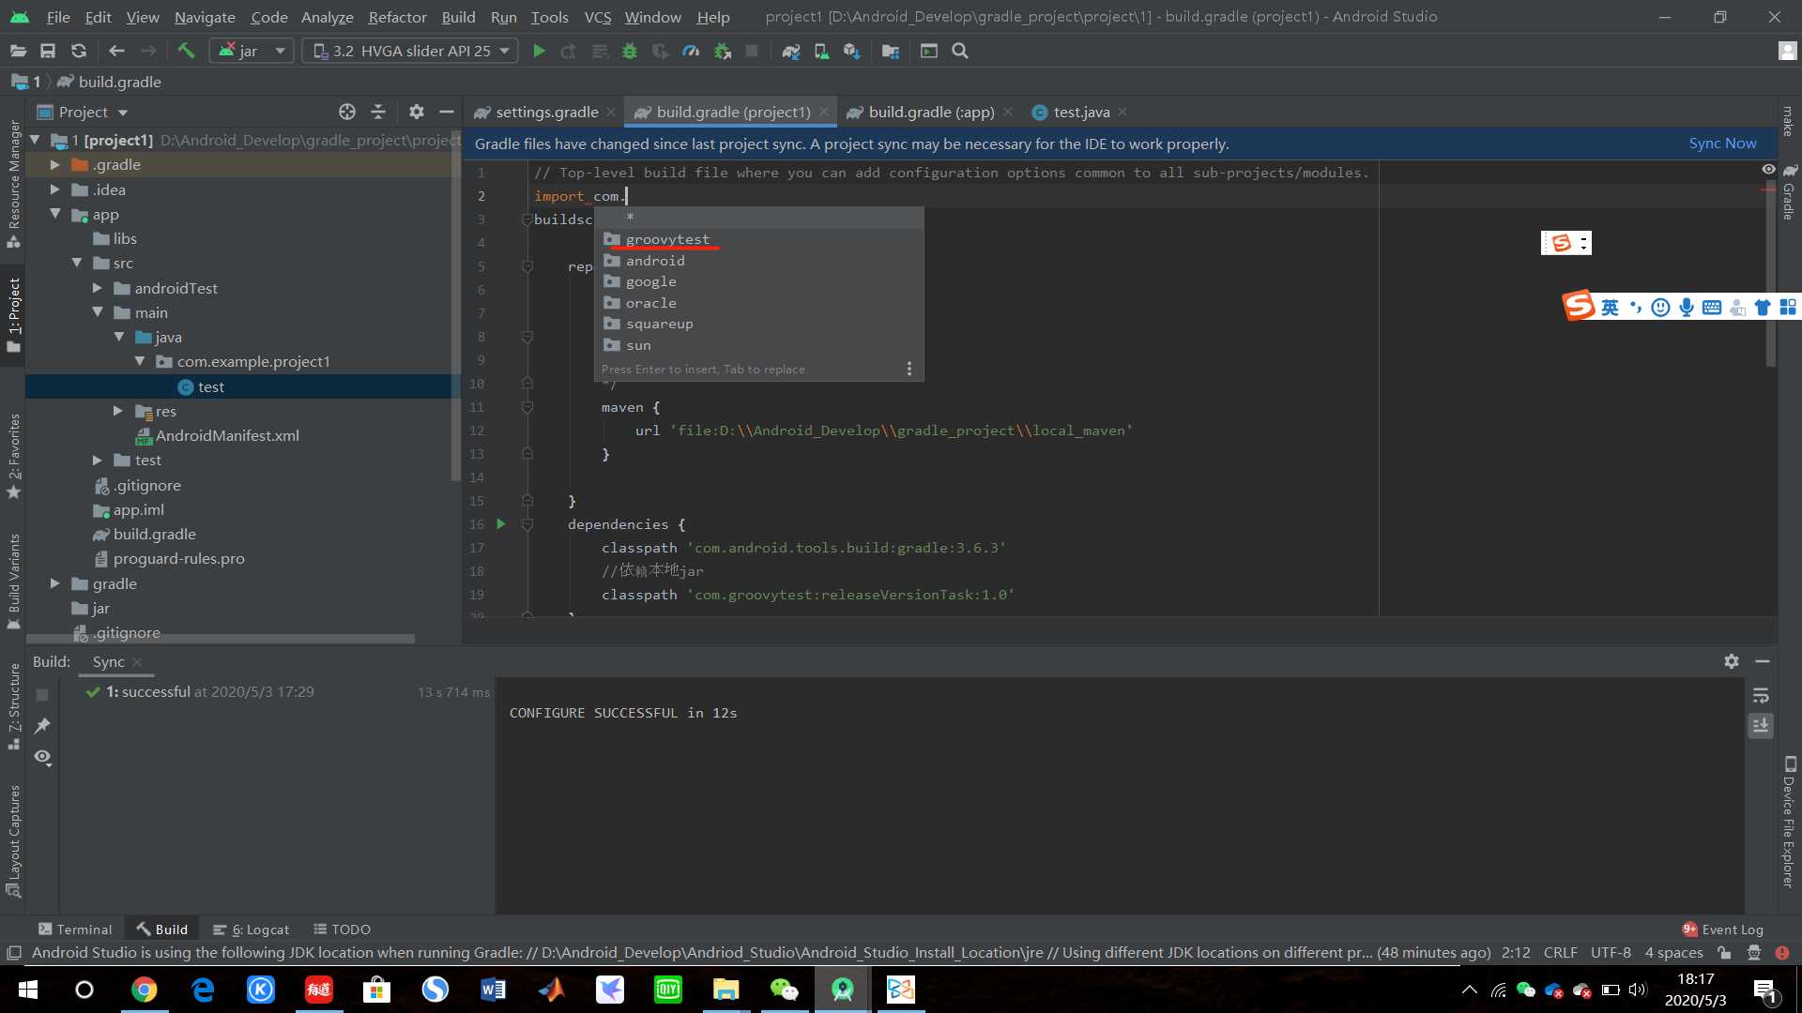Open Device File Explorer side panel

(1789, 822)
